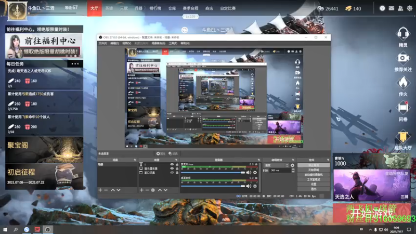
Task: Step the transition 时长 duration spinner
Action: (293, 171)
